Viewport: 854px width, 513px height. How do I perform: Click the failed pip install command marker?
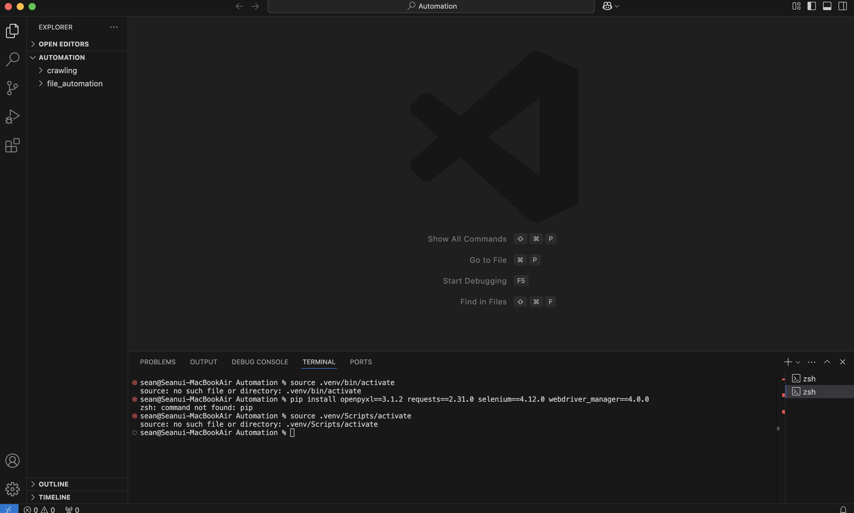135,399
